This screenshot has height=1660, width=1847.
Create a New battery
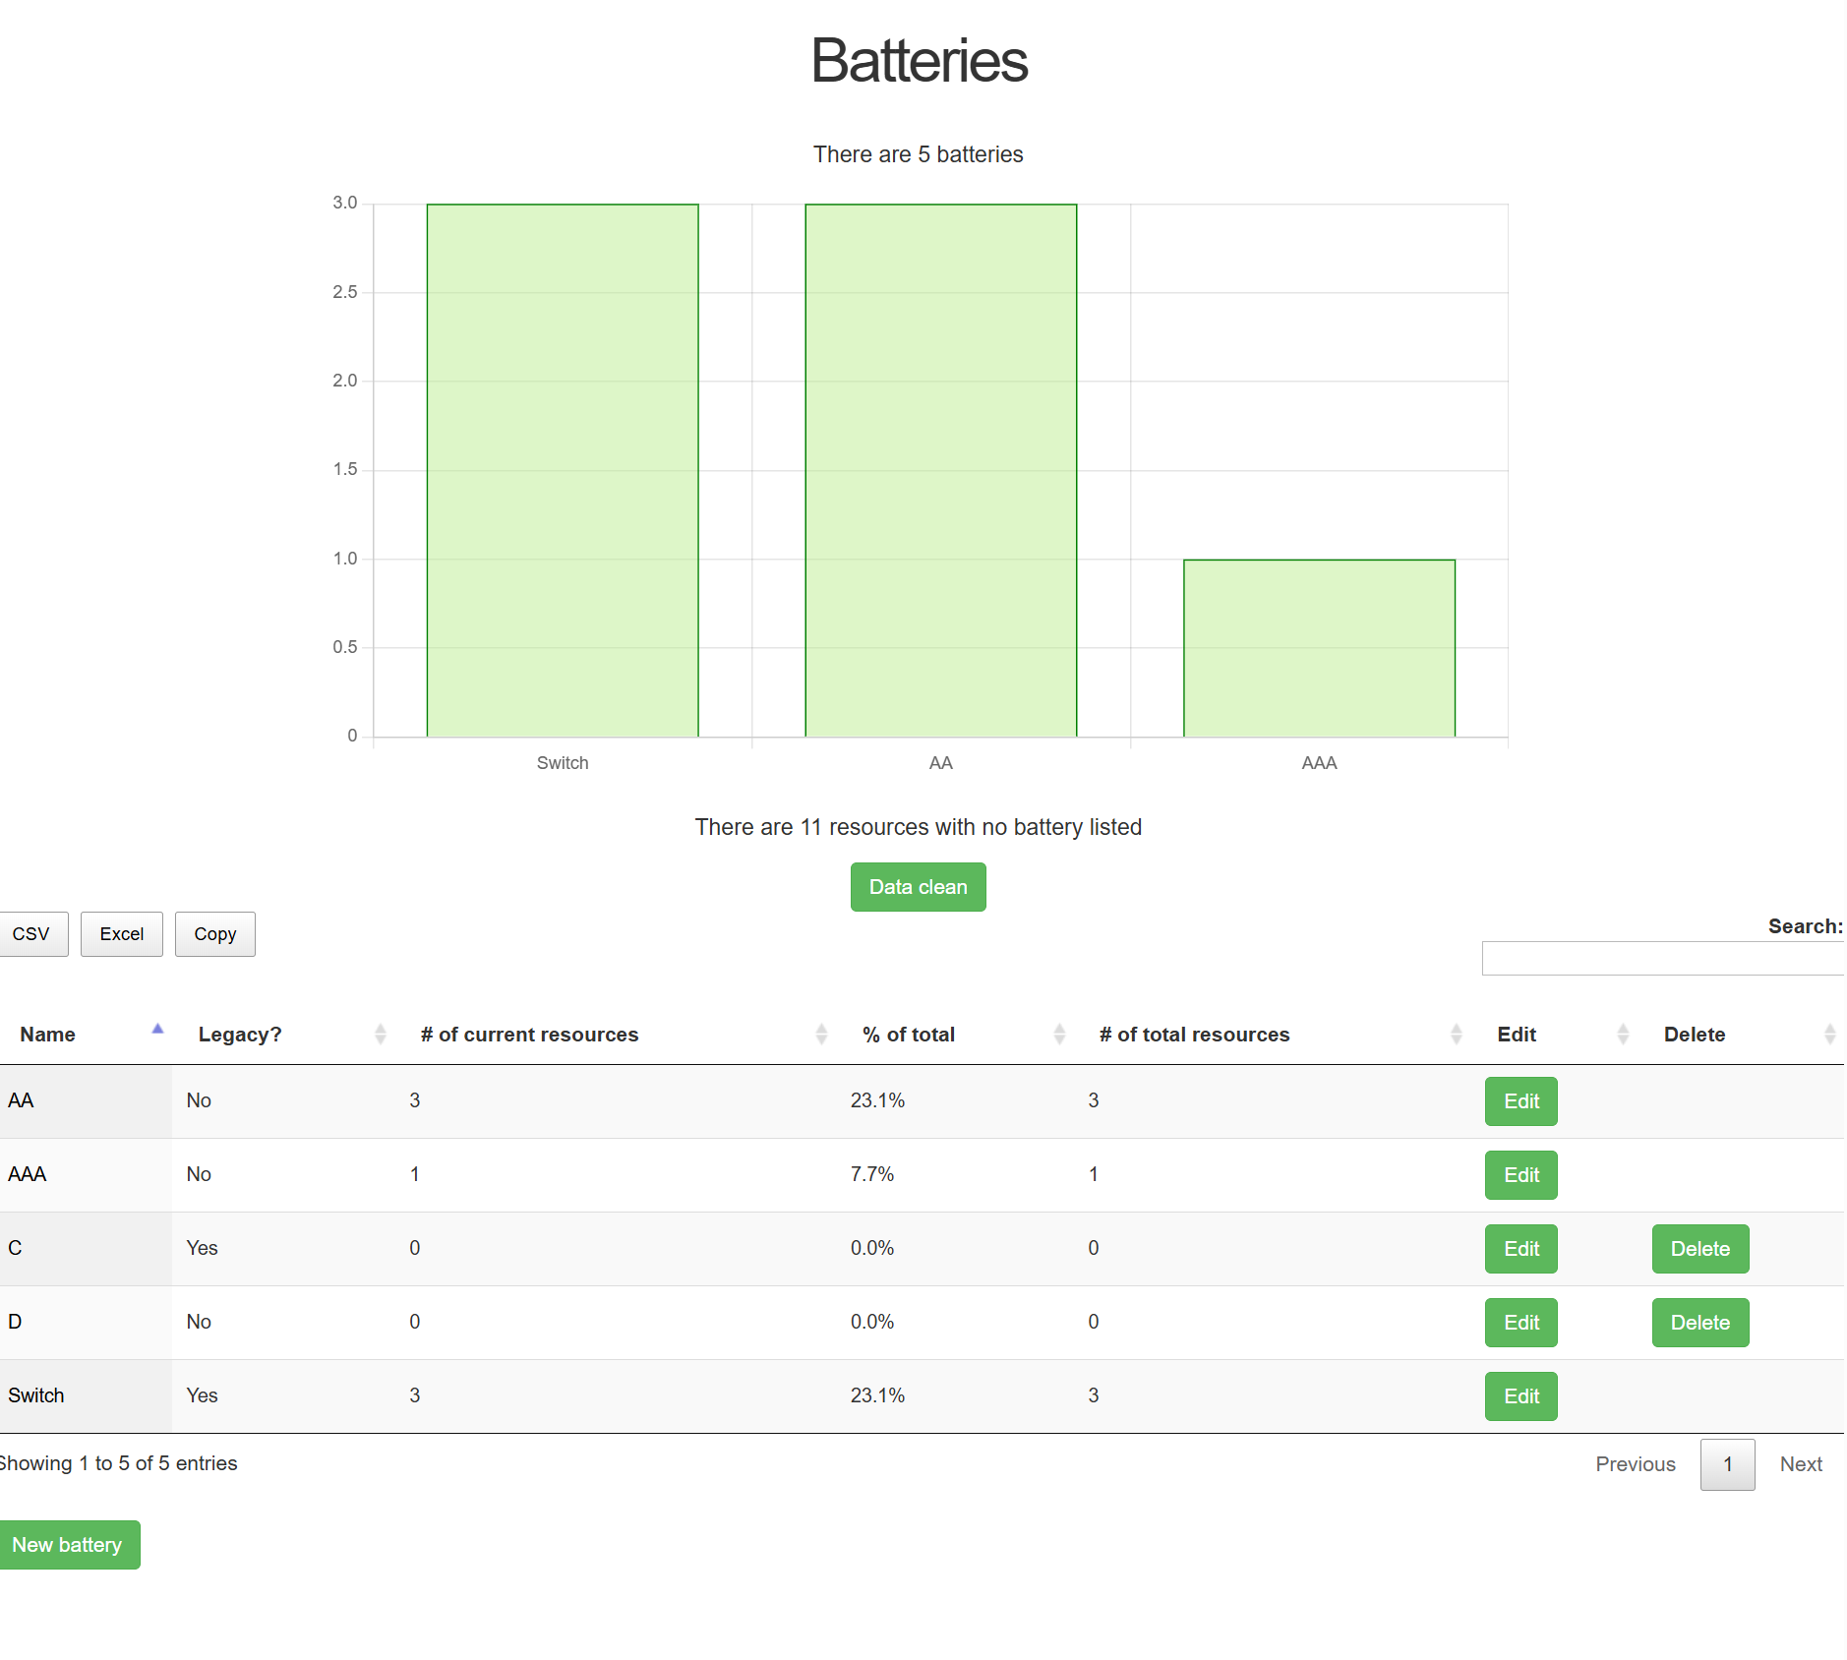(68, 1545)
